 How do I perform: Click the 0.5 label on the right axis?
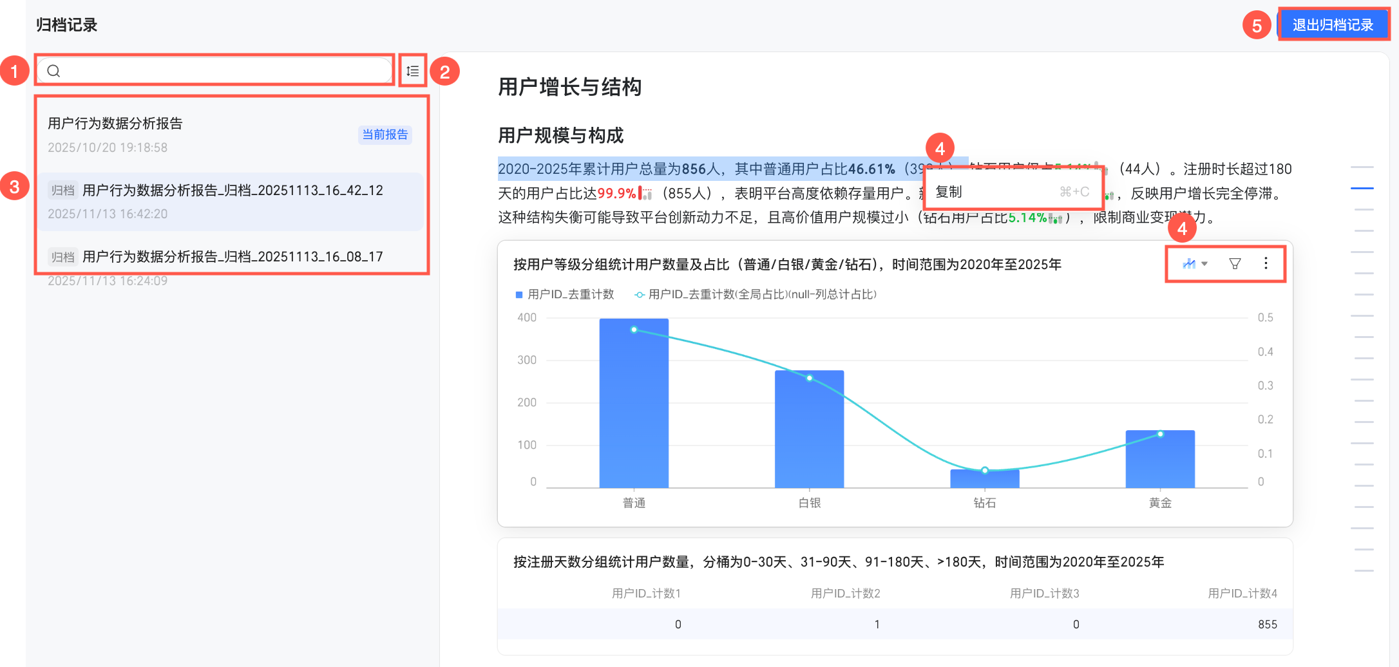coord(1265,317)
